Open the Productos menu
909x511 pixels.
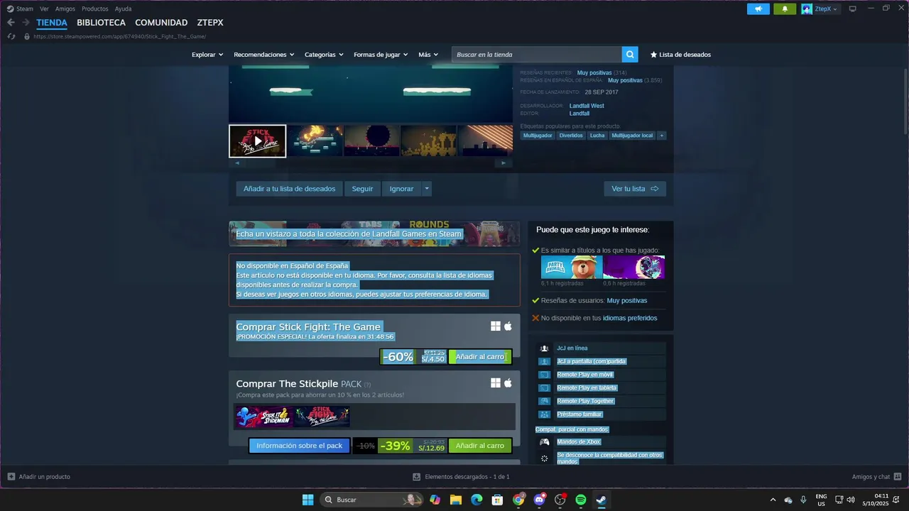(x=95, y=9)
